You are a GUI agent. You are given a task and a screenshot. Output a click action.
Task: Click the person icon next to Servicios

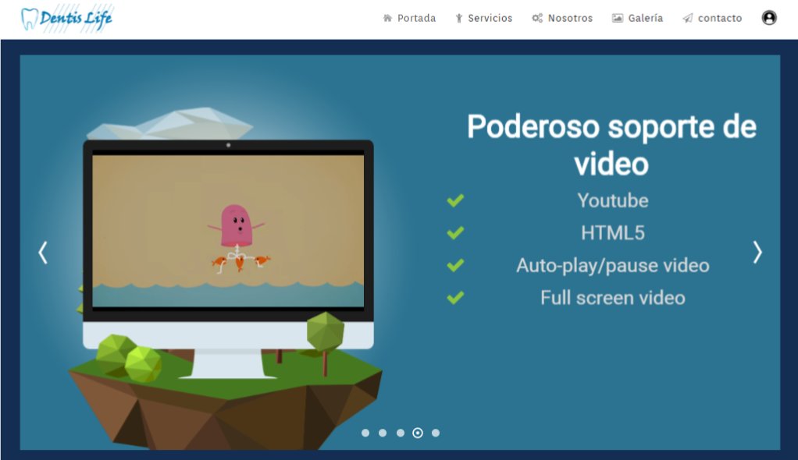pos(460,17)
